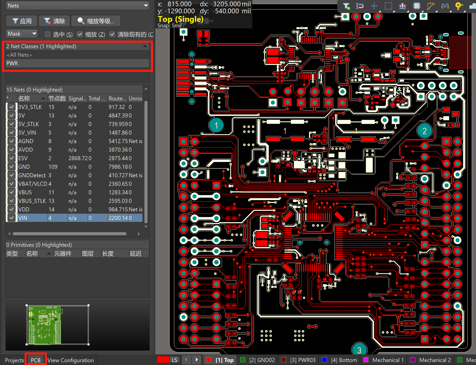Switch to the [3] PWR03 layer tab
476x365 pixels.
299,360
